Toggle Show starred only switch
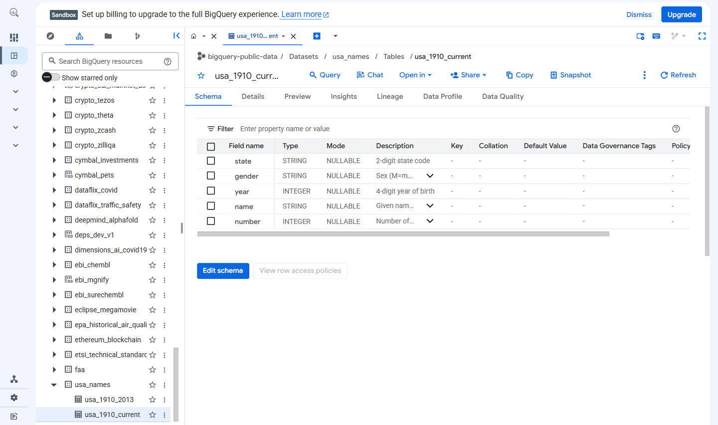Screen dimensions: 718x425 pos(51,77)
